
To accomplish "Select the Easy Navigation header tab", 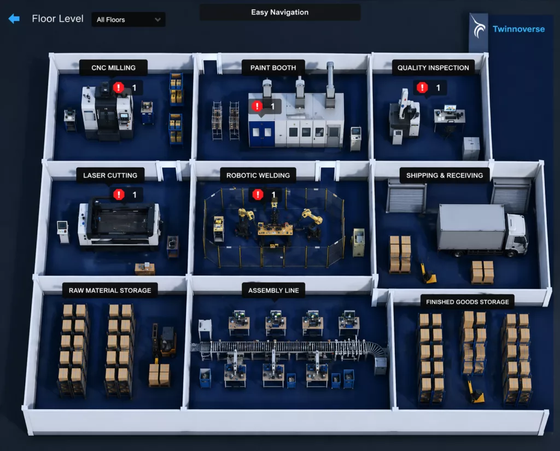I will pos(279,12).
